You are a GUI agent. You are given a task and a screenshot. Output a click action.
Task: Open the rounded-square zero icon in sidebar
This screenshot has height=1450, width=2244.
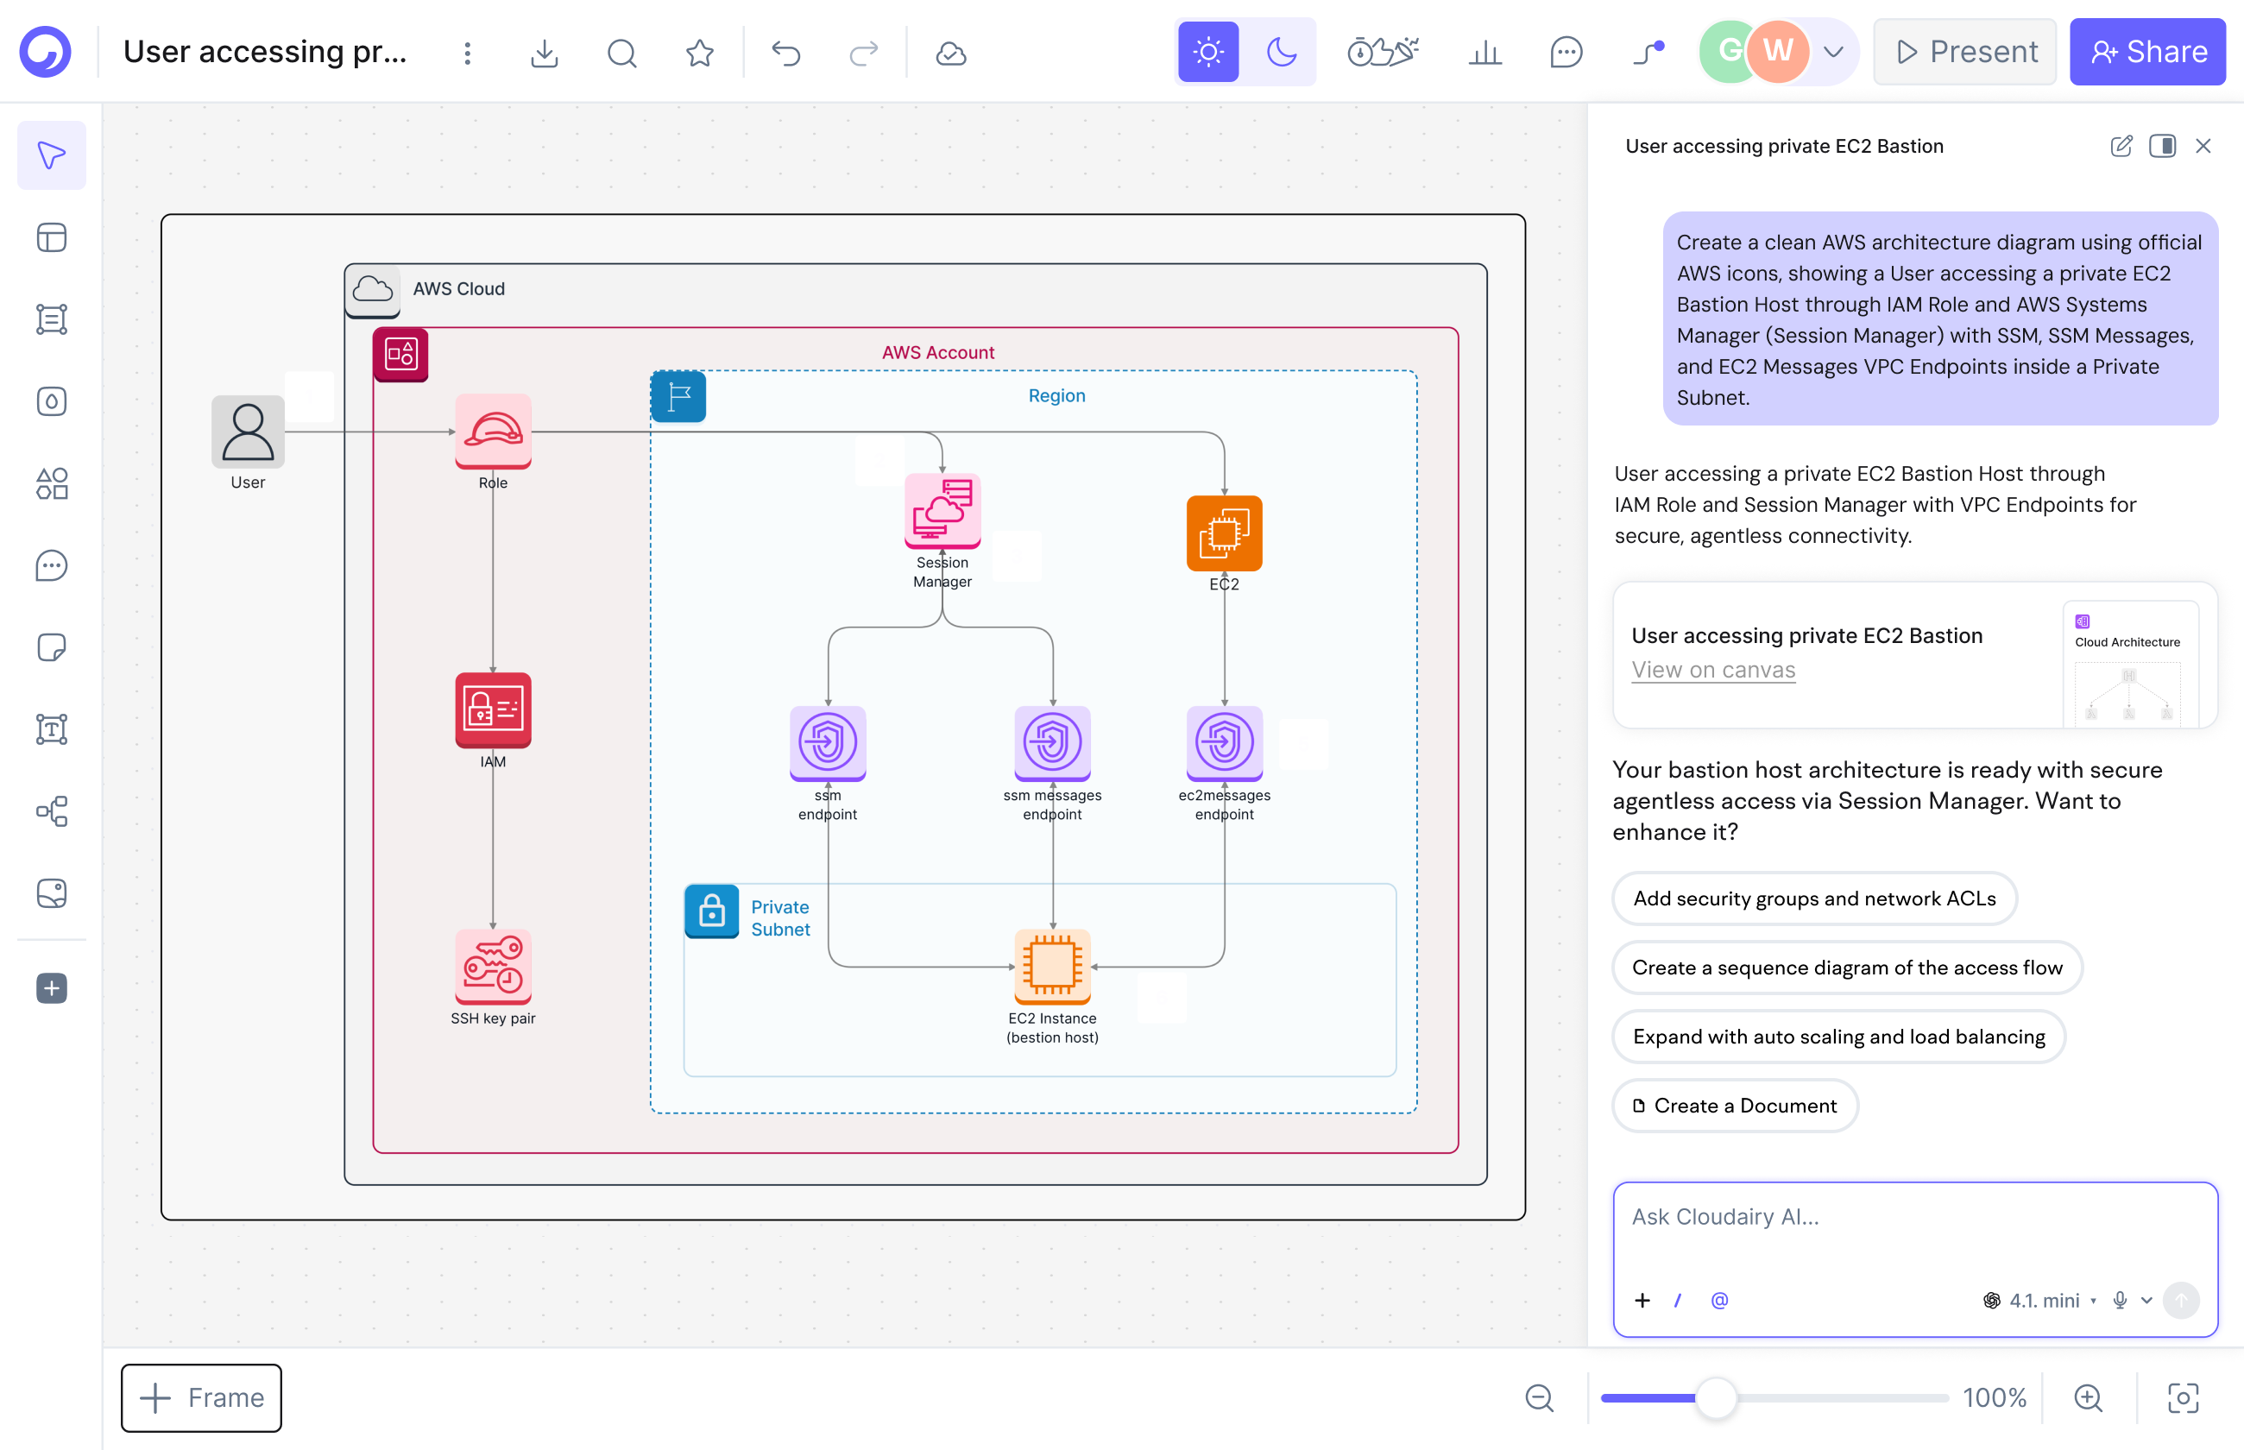[52, 401]
